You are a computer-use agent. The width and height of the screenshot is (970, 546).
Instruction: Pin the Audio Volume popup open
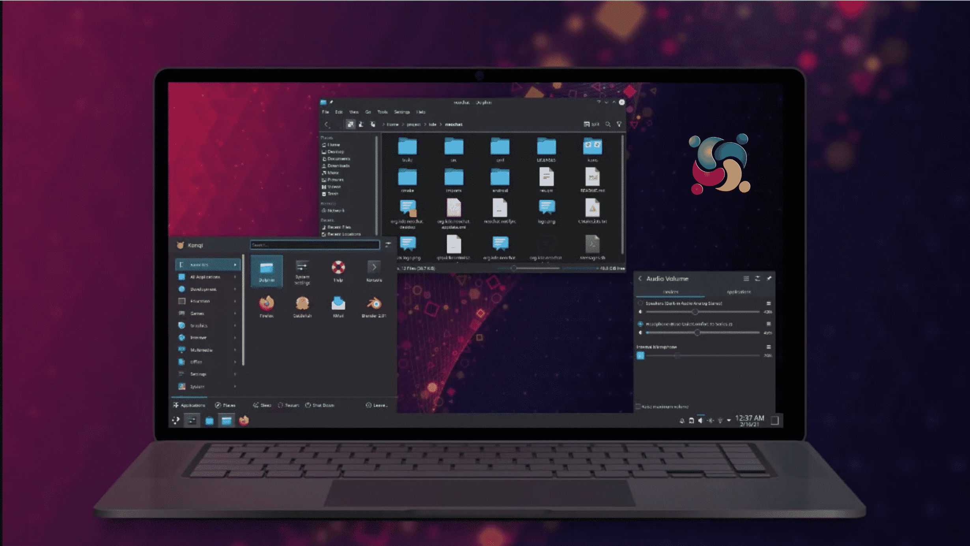pos(769,279)
